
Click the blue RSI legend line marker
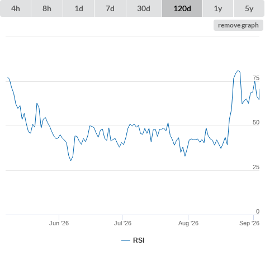click(126, 240)
